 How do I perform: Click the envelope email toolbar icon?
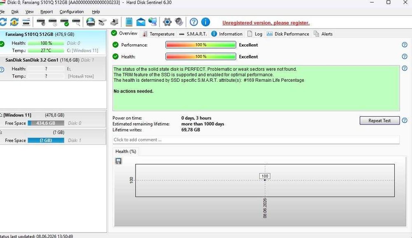click(141, 22)
